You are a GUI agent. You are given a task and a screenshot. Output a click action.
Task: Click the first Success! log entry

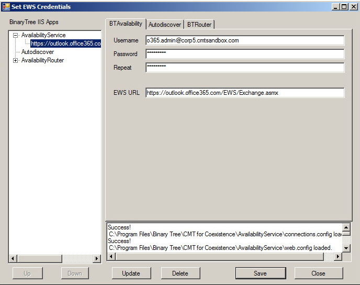119,227
